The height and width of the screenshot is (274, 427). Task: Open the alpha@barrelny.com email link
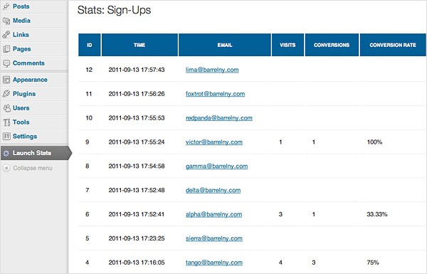tap(213, 214)
